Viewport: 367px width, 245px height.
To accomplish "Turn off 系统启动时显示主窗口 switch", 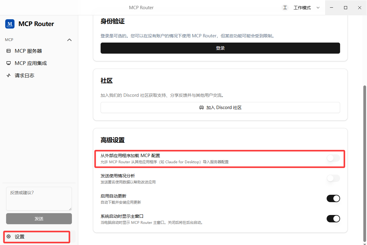I will (x=333, y=219).
